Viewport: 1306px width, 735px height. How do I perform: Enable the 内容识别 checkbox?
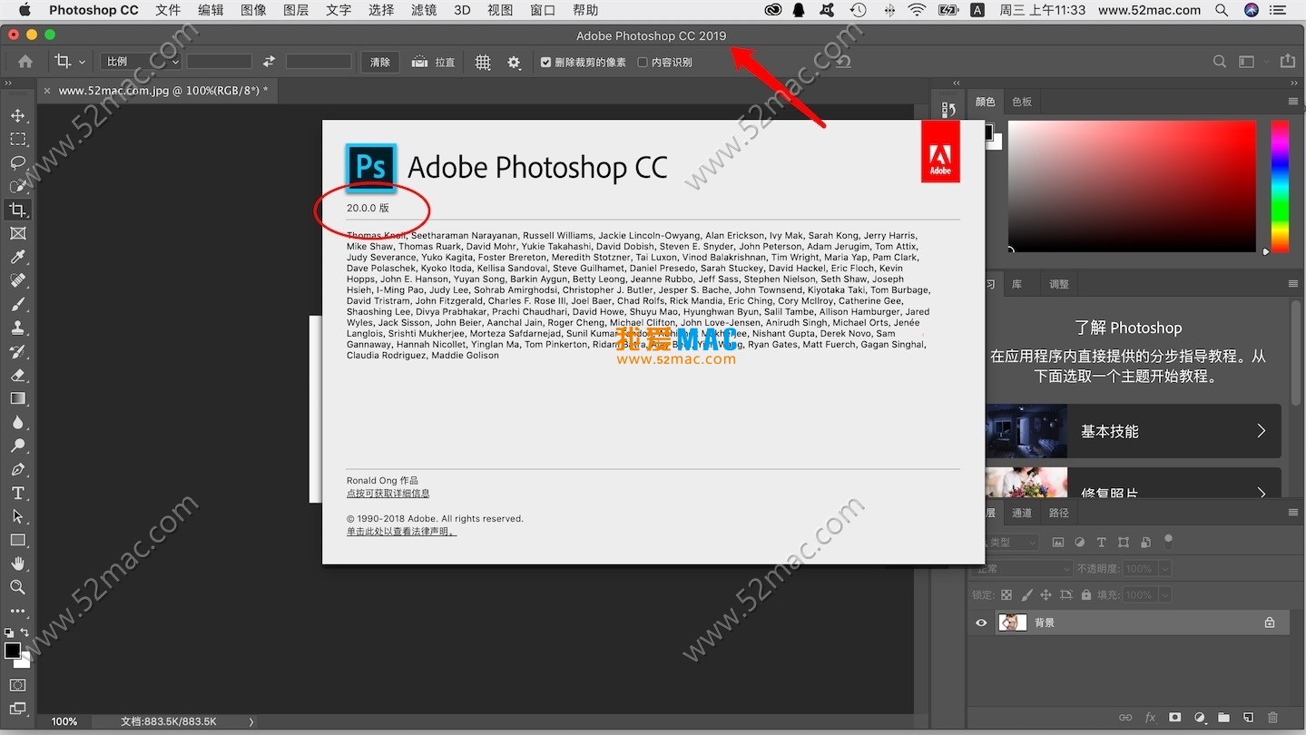coord(643,62)
